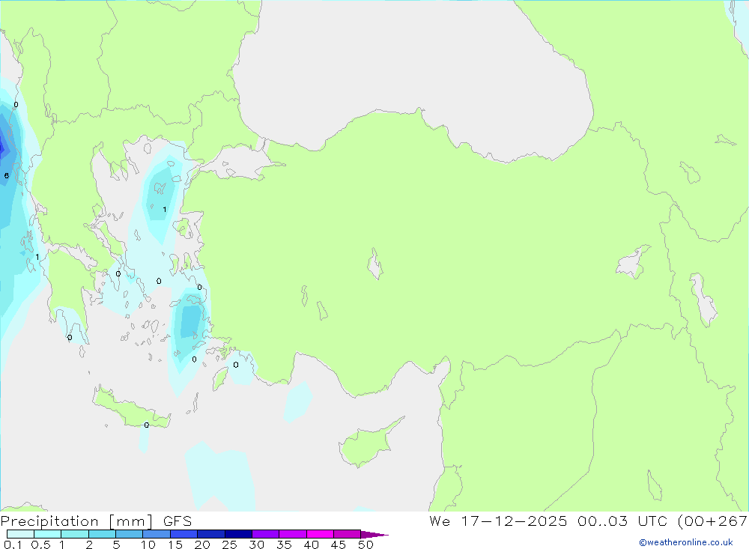Click the 45–50 mm dark magenta legend swatch
The width and height of the screenshot is (749, 549).
348,534
